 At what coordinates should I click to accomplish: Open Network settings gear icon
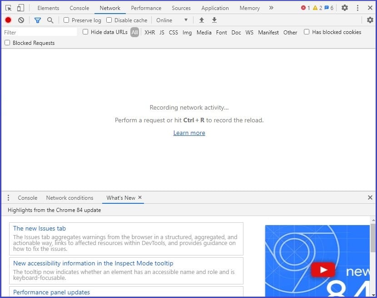click(x=370, y=20)
